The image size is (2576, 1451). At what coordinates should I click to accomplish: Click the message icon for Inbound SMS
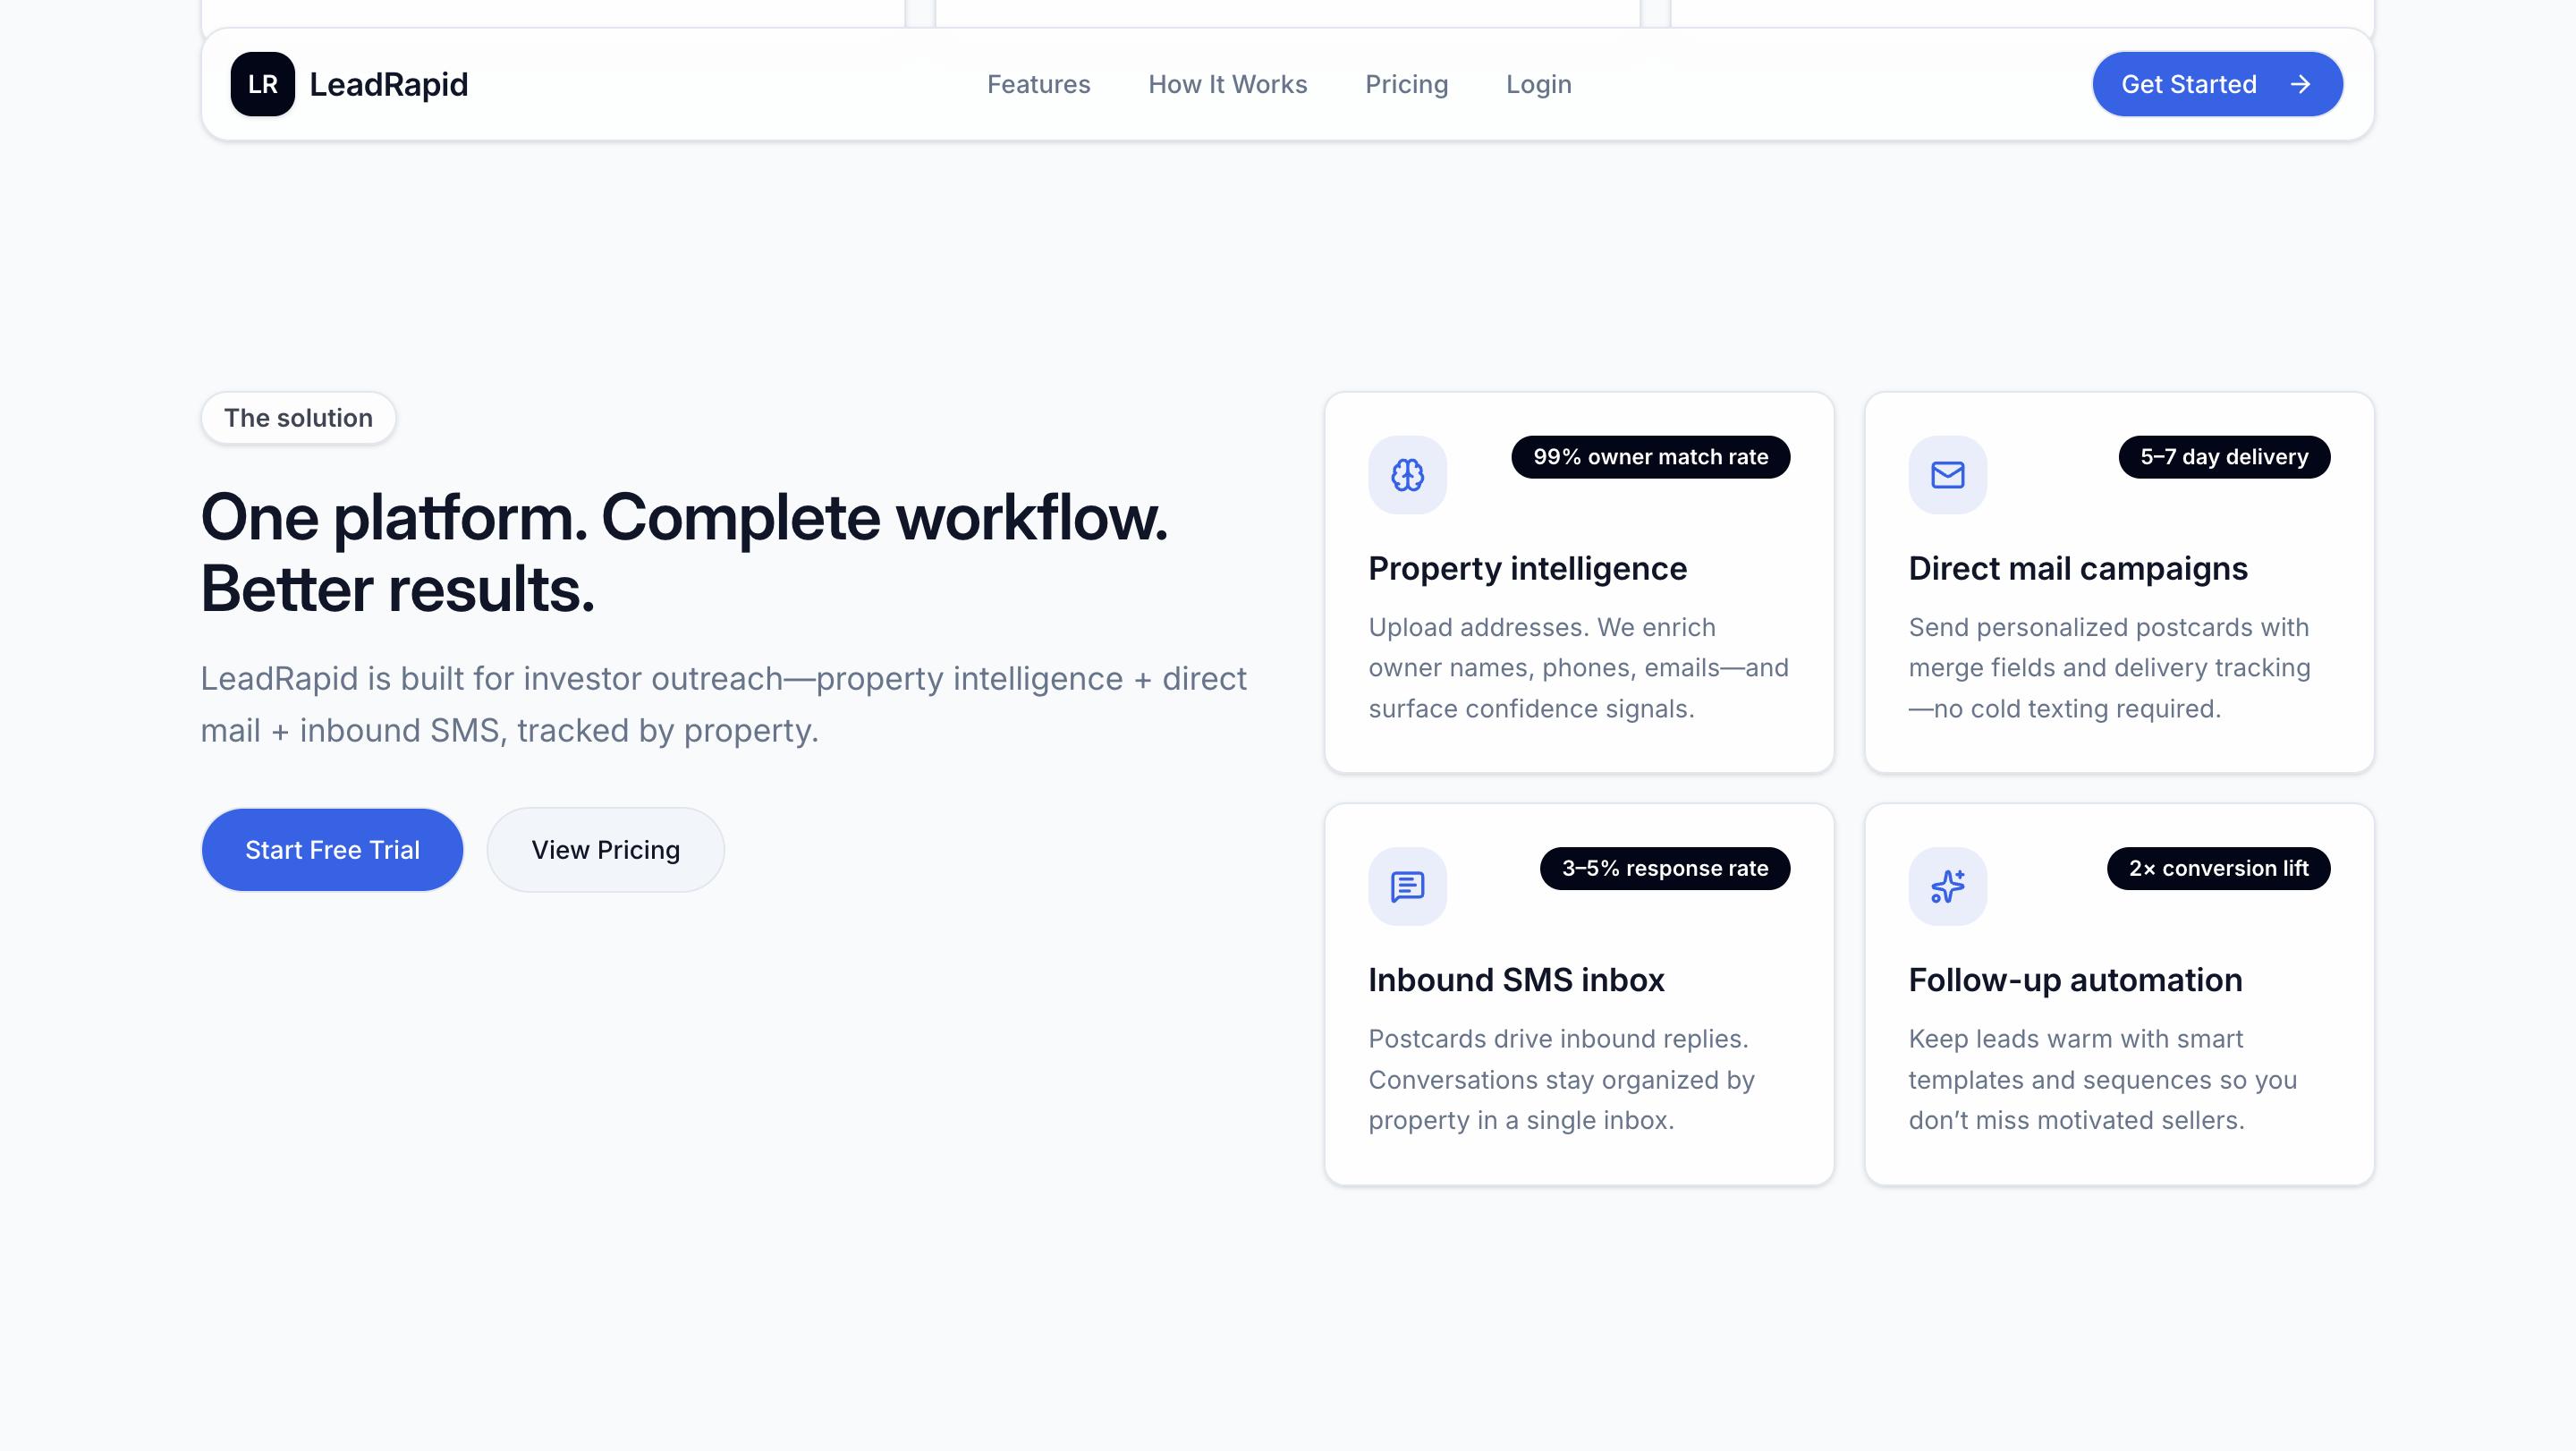1407,886
